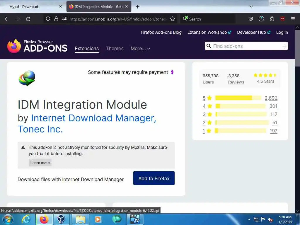
Task: Go back to the previous page
Action: (7, 19)
